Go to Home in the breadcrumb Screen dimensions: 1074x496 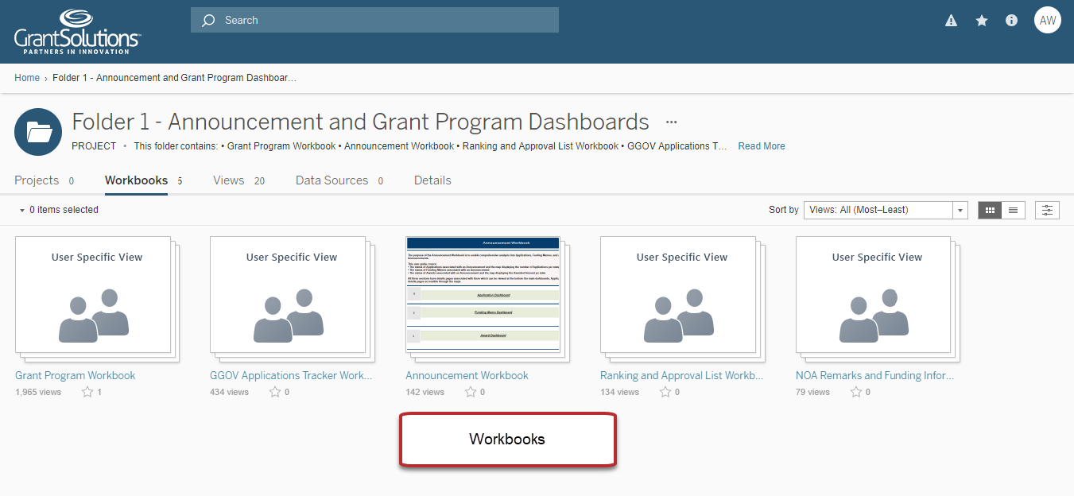(x=27, y=78)
